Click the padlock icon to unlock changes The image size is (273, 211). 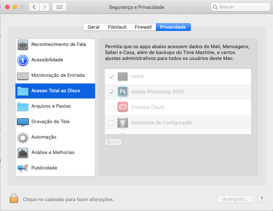coord(14,199)
